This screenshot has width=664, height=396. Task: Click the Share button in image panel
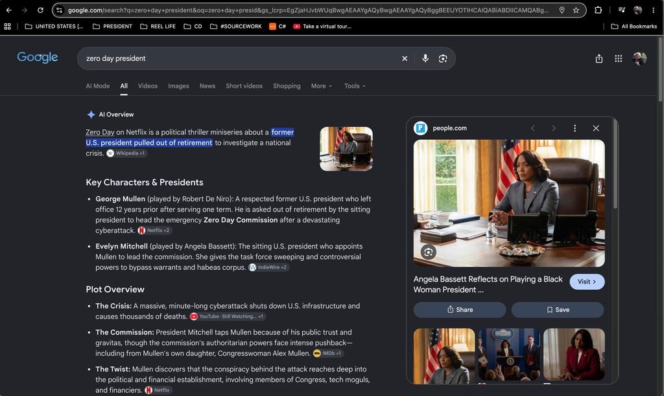click(460, 310)
